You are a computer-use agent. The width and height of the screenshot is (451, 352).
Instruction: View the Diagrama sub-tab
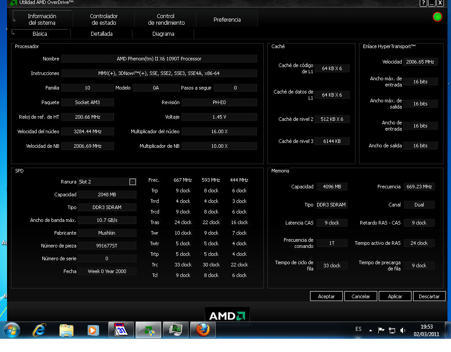(x=163, y=34)
